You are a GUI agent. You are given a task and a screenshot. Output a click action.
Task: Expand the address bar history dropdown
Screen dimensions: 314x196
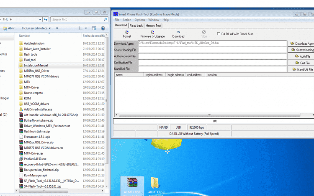coord(40,19)
